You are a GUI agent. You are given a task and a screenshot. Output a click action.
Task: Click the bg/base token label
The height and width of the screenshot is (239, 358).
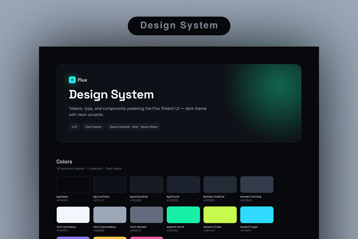coord(62,197)
